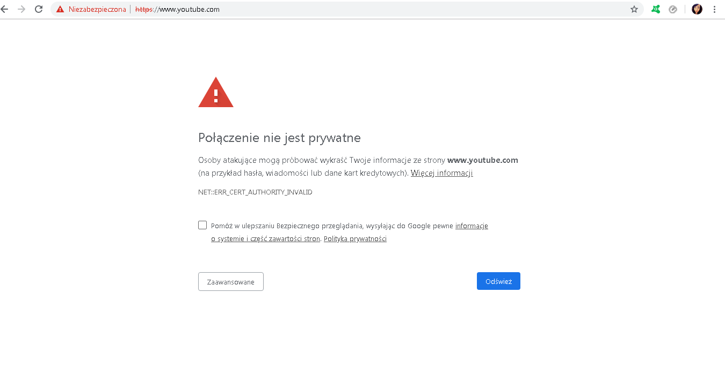Click the www.youtube.com address bar URL
Viewport: 725px width, 367px height.
pos(177,9)
